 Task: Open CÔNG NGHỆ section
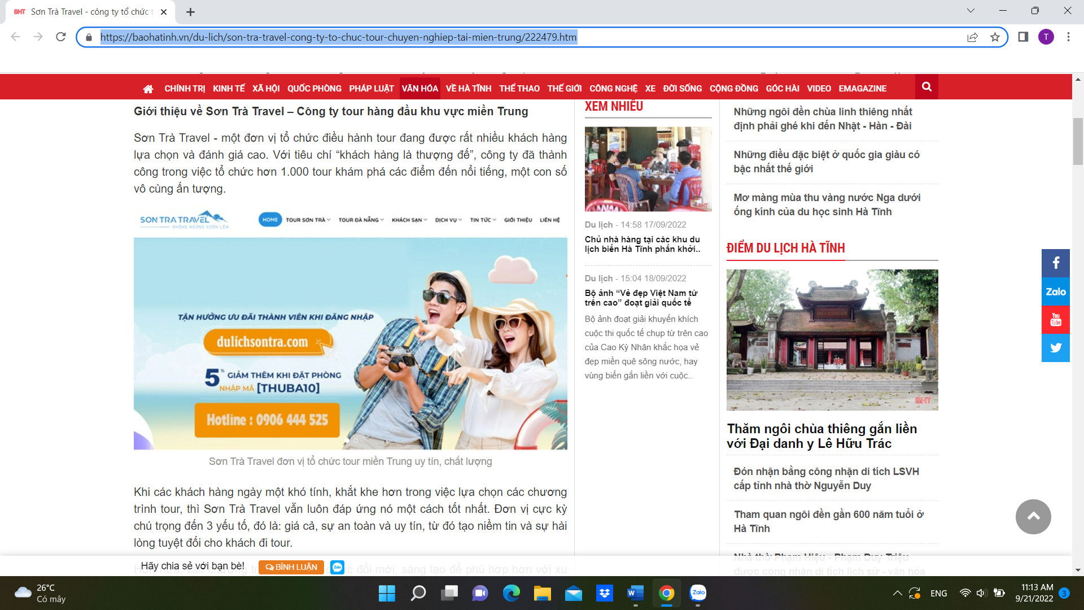pyautogui.click(x=613, y=89)
